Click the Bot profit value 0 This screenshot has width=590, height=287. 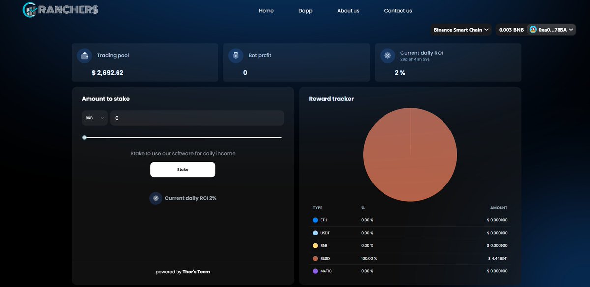coord(245,73)
